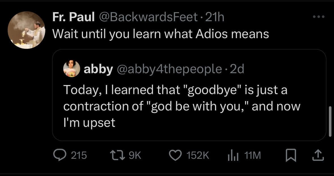Click the "Wait until you learn" tweet text

(161, 34)
